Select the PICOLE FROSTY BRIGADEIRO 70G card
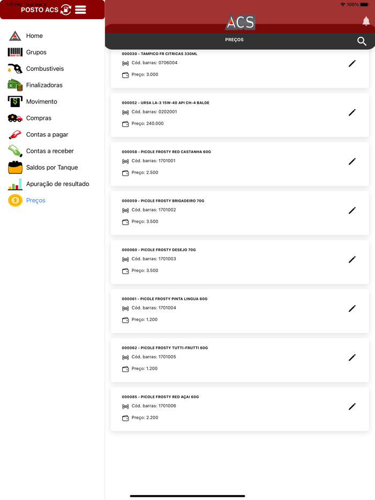Viewport: 375px width, 500px height. tap(239, 211)
